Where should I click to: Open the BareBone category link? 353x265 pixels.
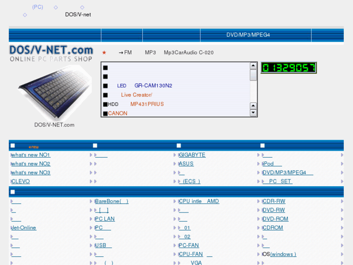click(x=112, y=201)
